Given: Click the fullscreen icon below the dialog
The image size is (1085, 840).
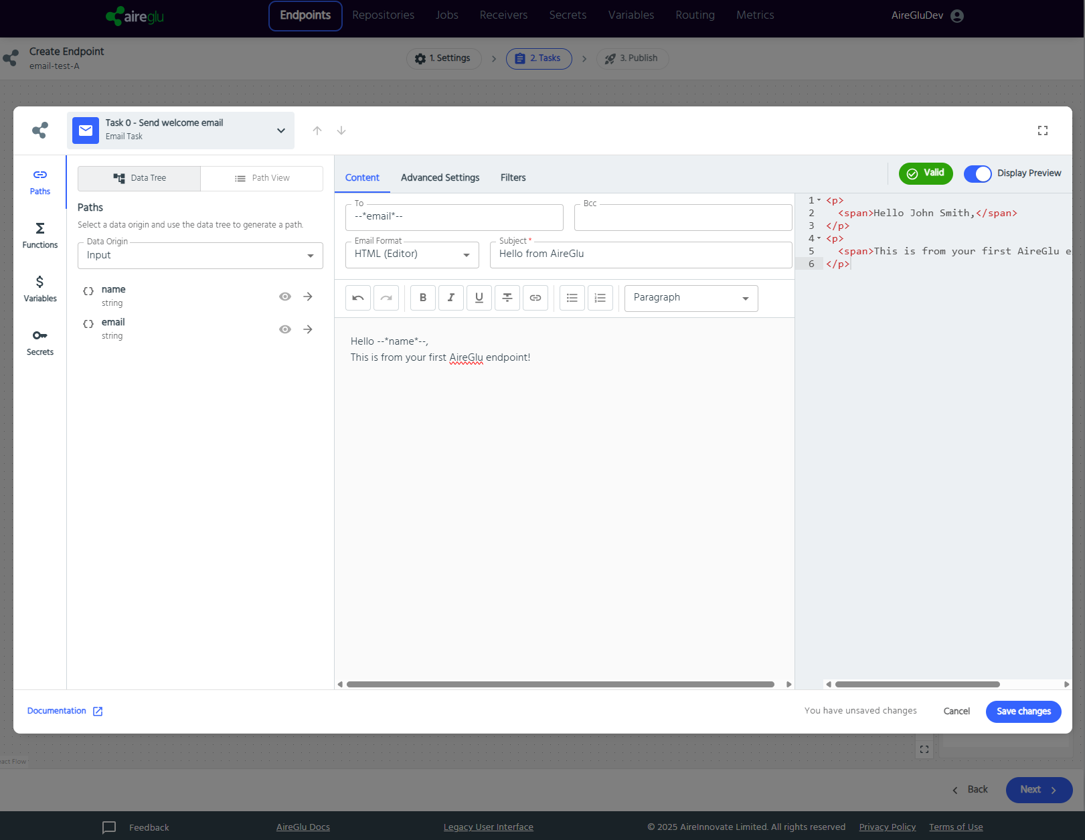Looking at the screenshot, I should click(924, 750).
